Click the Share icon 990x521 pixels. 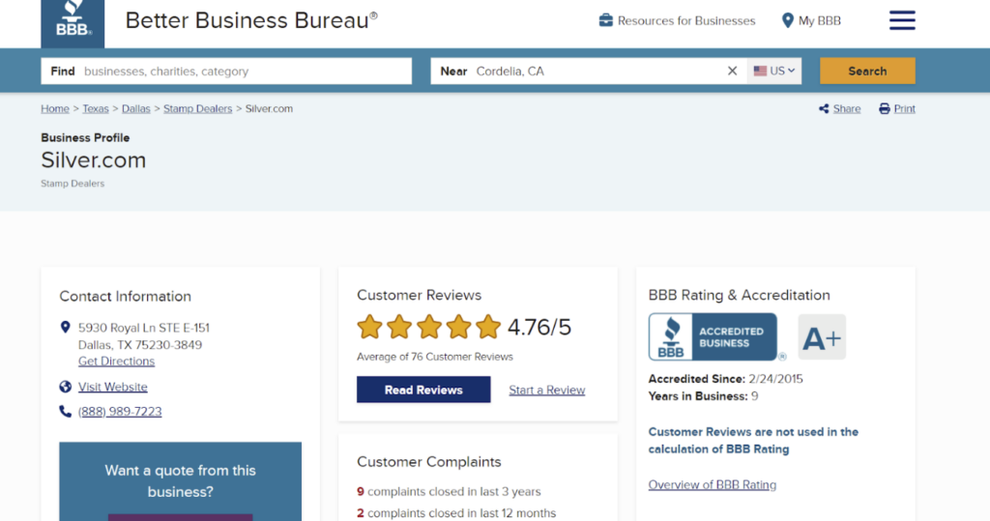(824, 108)
